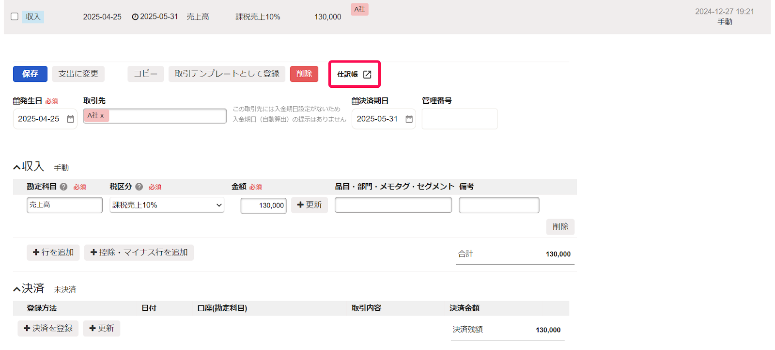
Task: Collapse the 収入 section chevron
Action: pos(16,167)
